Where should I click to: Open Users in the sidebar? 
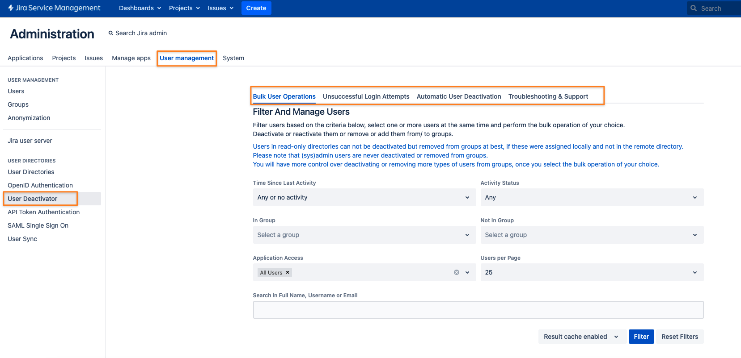(16, 91)
